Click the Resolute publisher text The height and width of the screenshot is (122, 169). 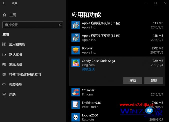[x=88, y=119]
